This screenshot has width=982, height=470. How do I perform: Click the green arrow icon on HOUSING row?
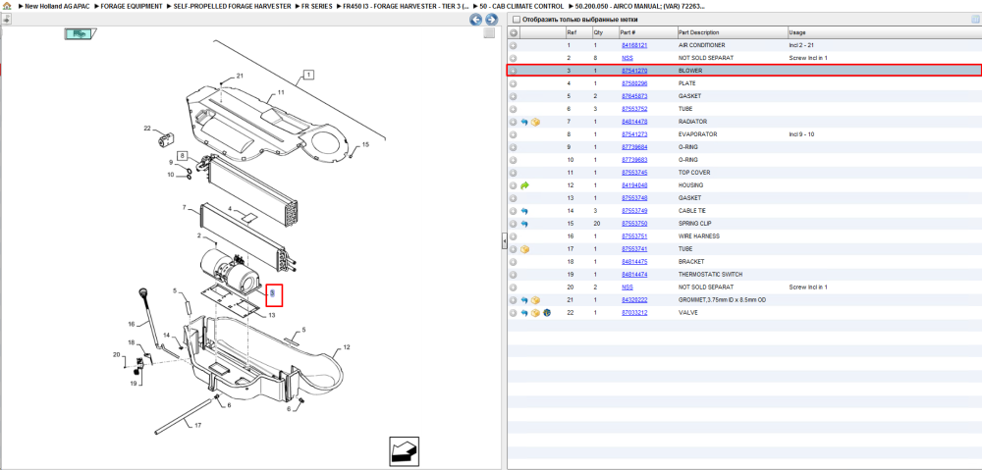pos(524,185)
